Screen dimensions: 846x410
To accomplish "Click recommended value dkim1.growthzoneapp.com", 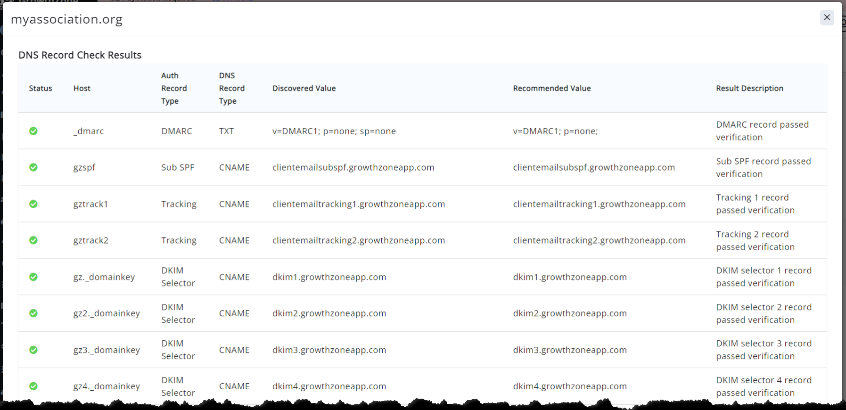I will tap(570, 277).
